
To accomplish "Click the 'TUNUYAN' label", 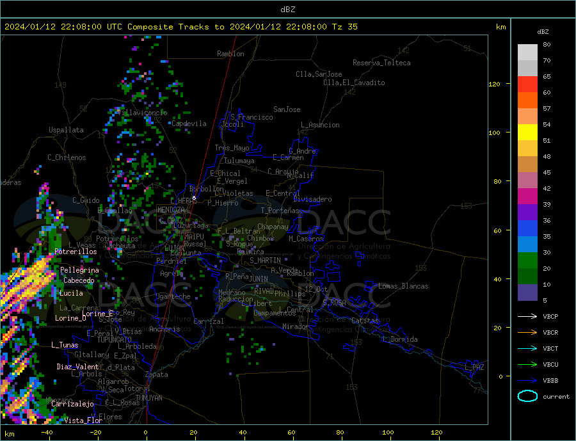I will 149,398.
